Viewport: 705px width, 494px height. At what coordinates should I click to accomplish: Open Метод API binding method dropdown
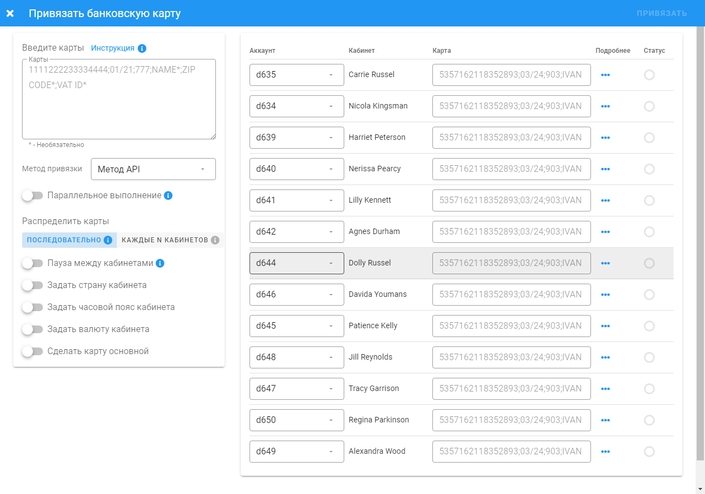pyautogui.click(x=153, y=169)
